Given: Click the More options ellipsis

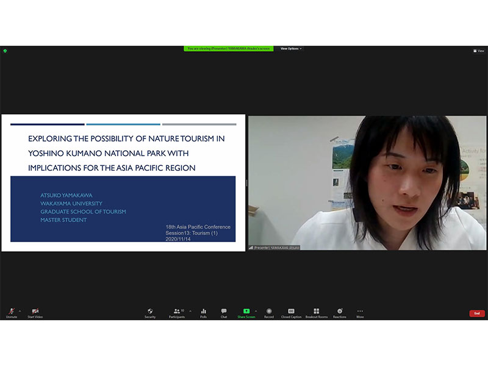Looking at the screenshot, I should coord(360,312).
